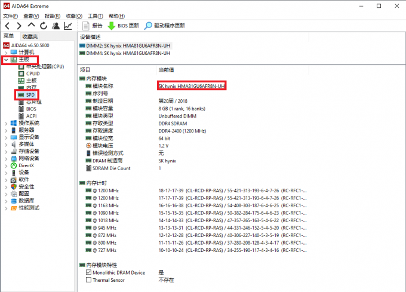Click the 软件 software icon

14,180
